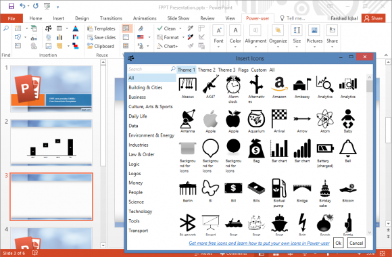Image resolution: width=392 pixels, height=257 pixels.
Task: Choose the Battery (charged) icon
Action: point(325,149)
